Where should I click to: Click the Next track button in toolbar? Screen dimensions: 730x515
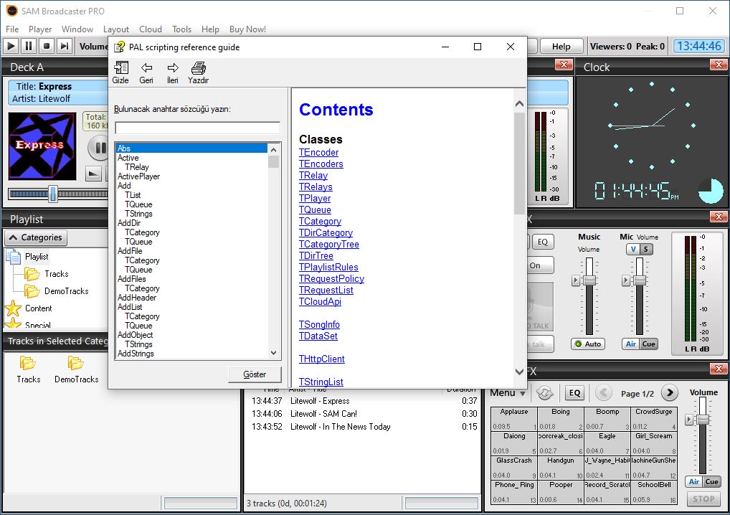[x=65, y=46]
